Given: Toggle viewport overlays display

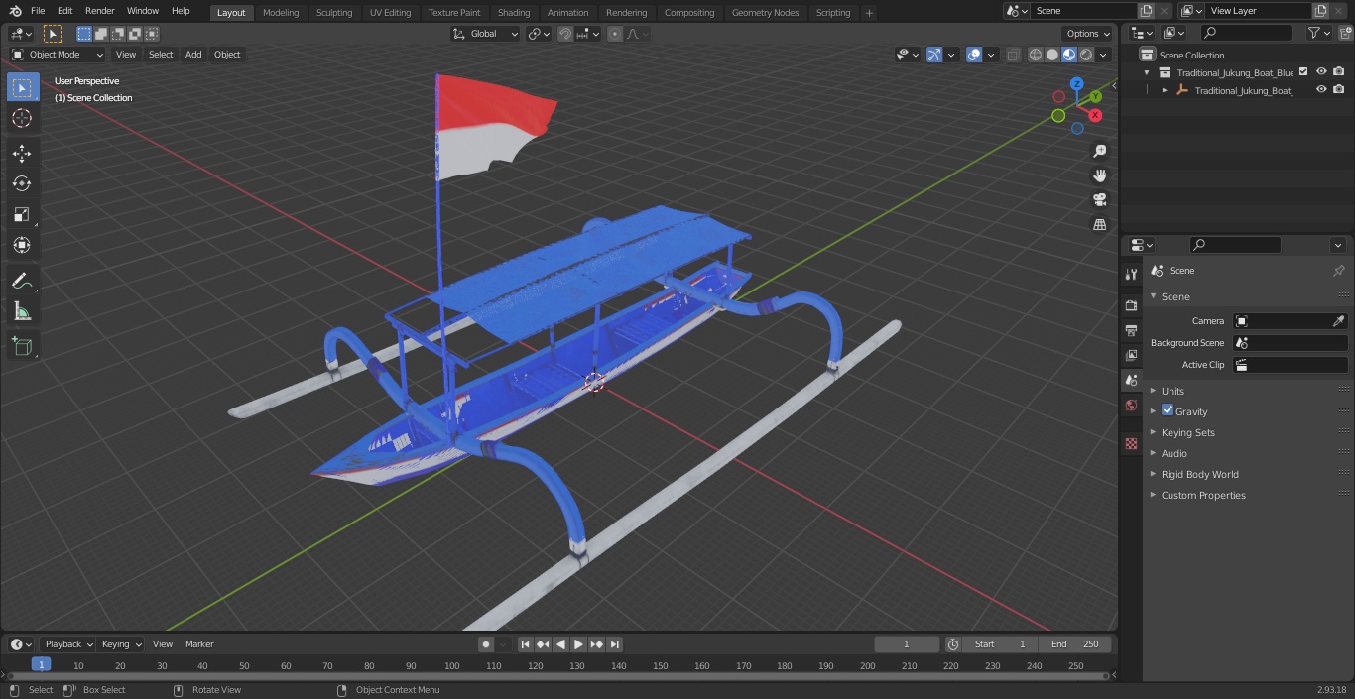Looking at the screenshot, I should 974,55.
